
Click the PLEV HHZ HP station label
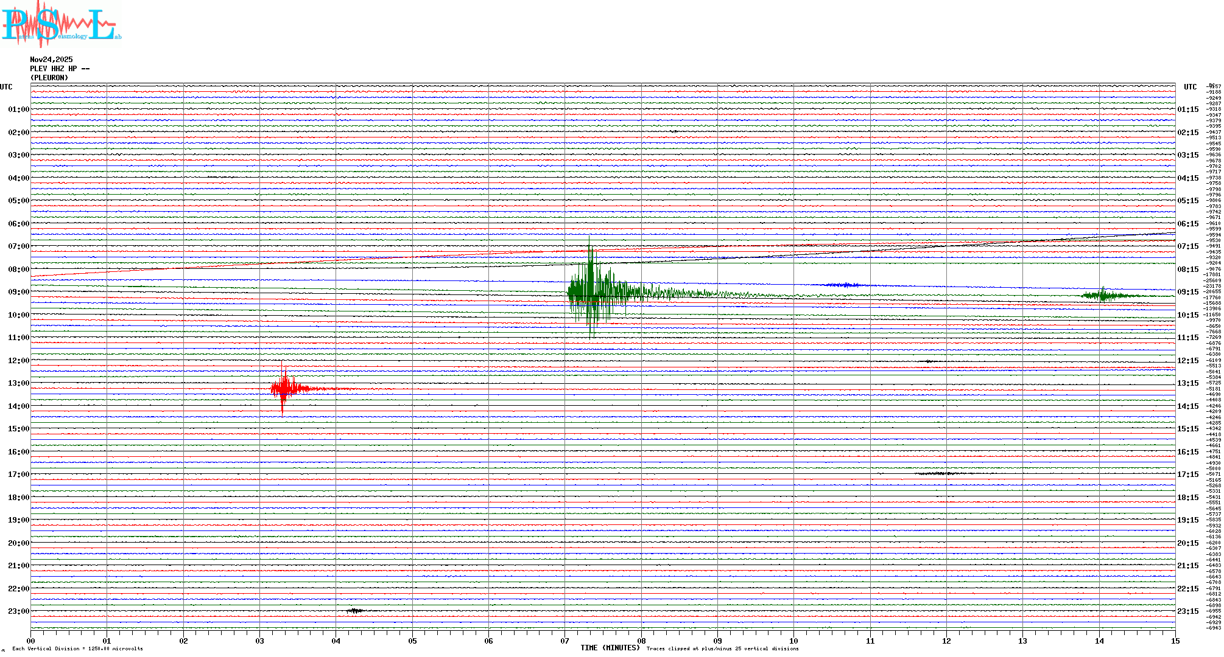click(60, 69)
